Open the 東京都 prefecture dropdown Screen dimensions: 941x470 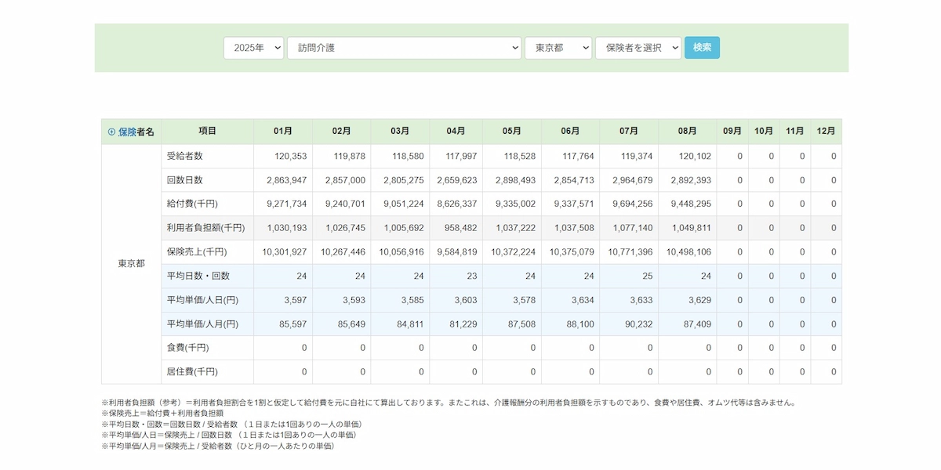[x=558, y=48]
